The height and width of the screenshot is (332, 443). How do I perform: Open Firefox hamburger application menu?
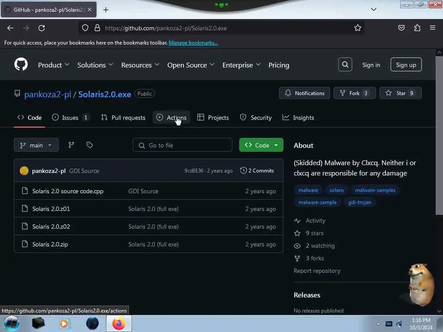pos(433,28)
